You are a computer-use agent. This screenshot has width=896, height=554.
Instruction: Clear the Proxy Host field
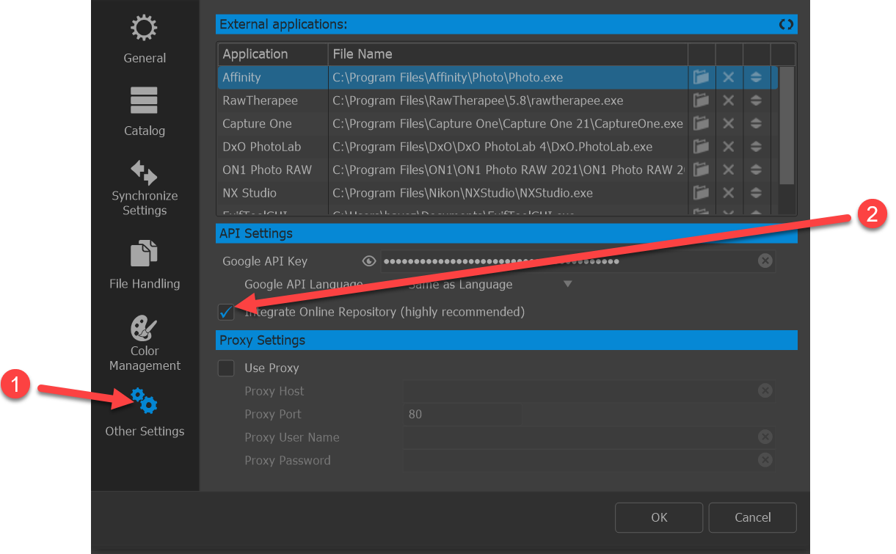point(765,391)
